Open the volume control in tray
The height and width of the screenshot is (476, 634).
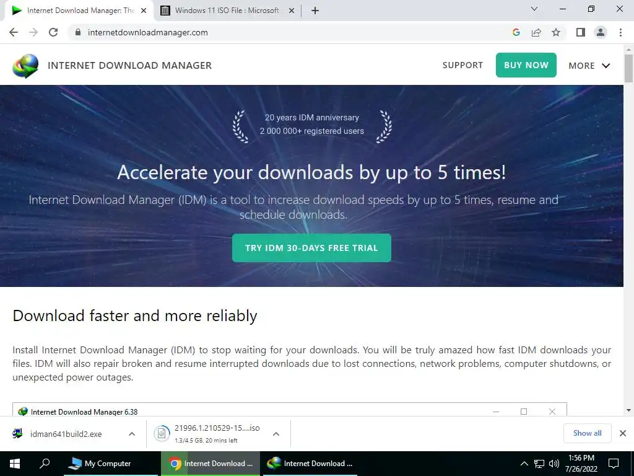point(554,464)
